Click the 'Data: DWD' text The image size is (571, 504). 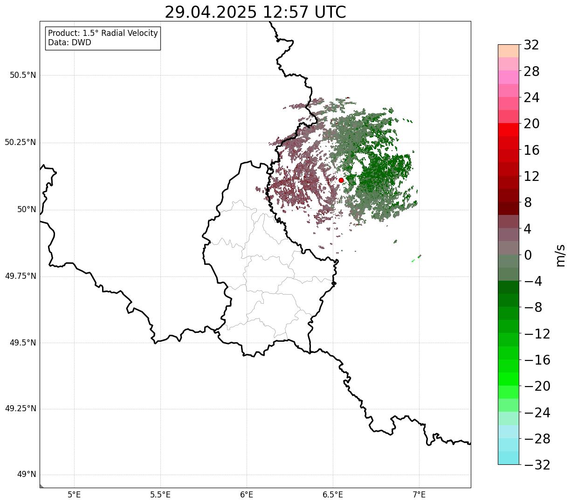click(70, 43)
